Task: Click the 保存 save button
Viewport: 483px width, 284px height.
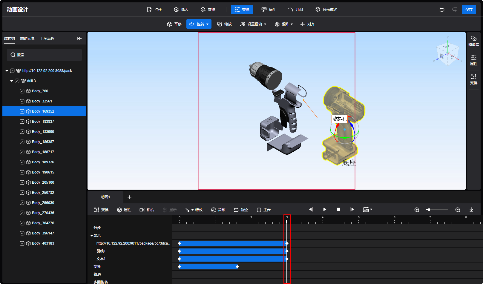Action: click(469, 10)
